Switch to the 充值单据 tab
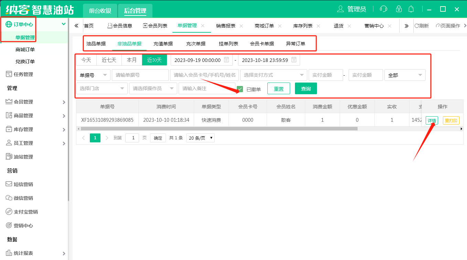Image resolution: width=467 pixels, height=260 pixels. 163,44
